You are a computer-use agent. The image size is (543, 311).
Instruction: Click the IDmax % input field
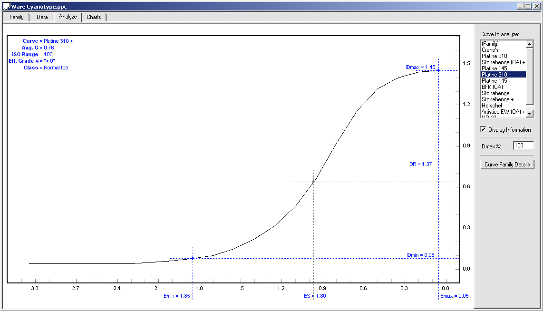point(523,146)
